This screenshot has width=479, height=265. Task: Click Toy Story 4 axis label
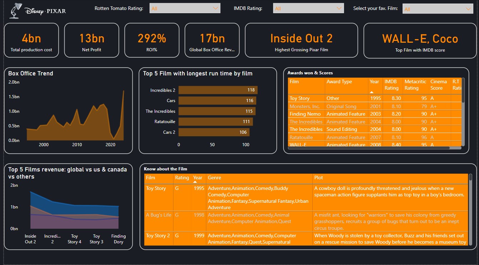[x=75, y=239]
